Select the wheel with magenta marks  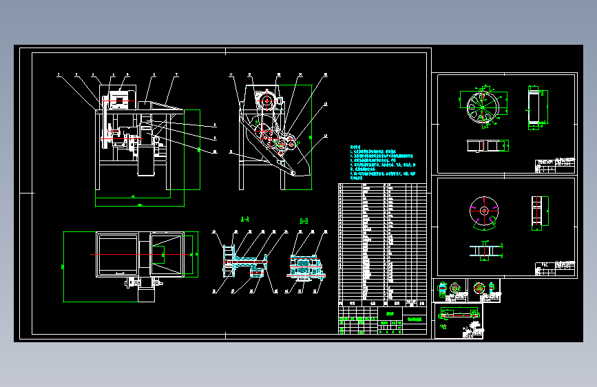[484, 213]
